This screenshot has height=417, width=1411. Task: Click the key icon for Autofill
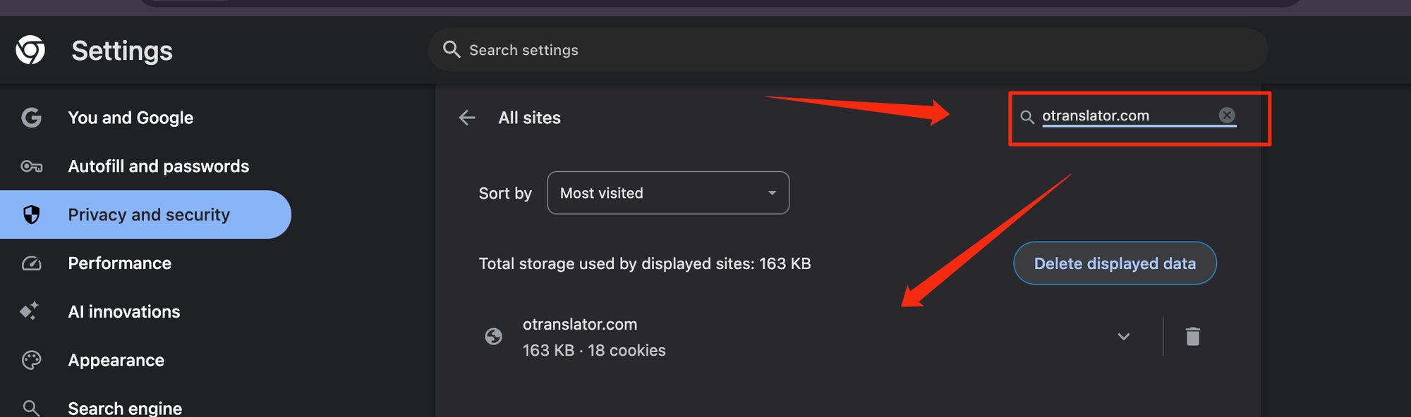(31, 166)
